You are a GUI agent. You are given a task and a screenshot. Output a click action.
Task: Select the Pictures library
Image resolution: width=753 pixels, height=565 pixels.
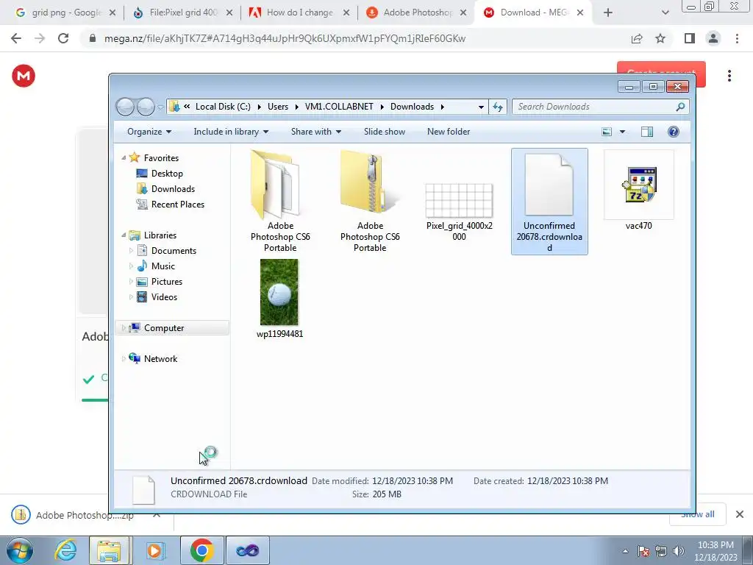[166, 282]
